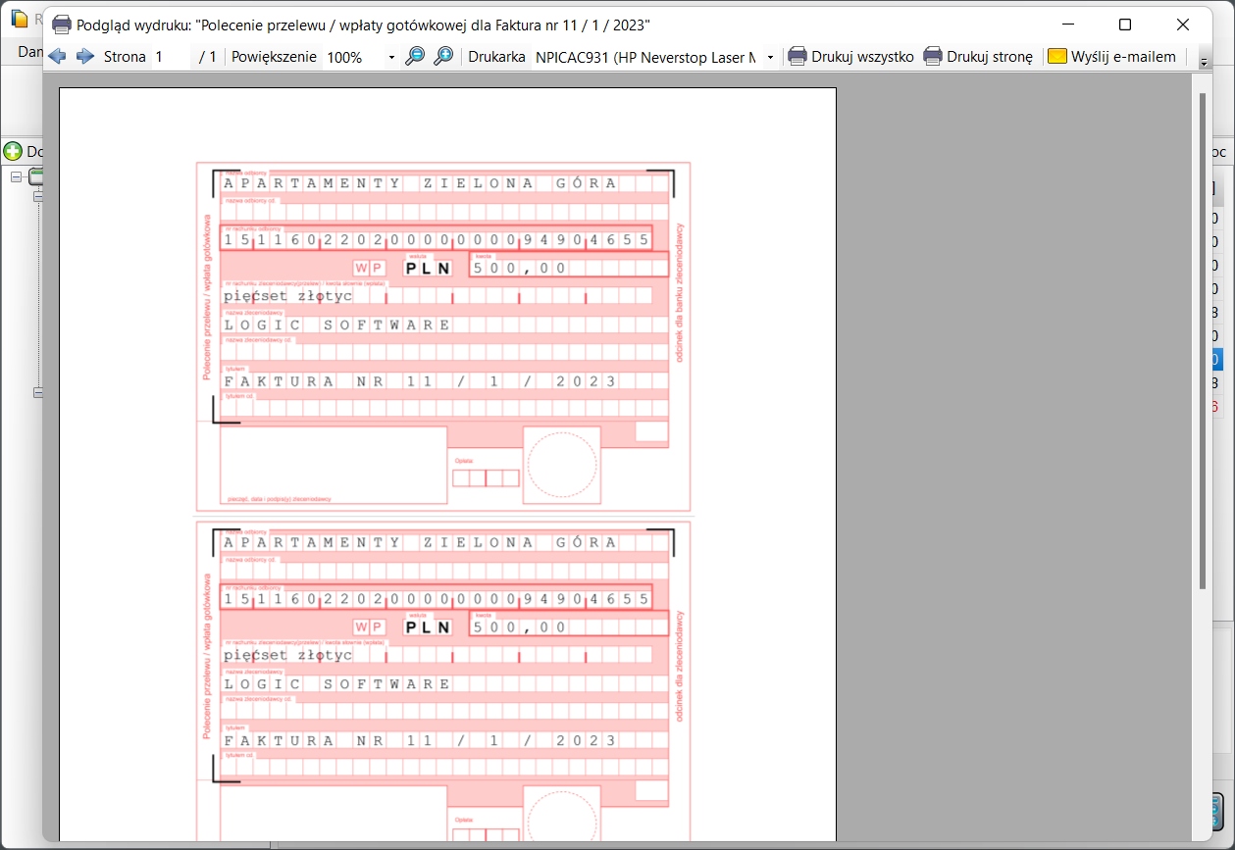Open the Powiększenie zoom dropdown
Screen dimensions: 1235x850
point(391,58)
